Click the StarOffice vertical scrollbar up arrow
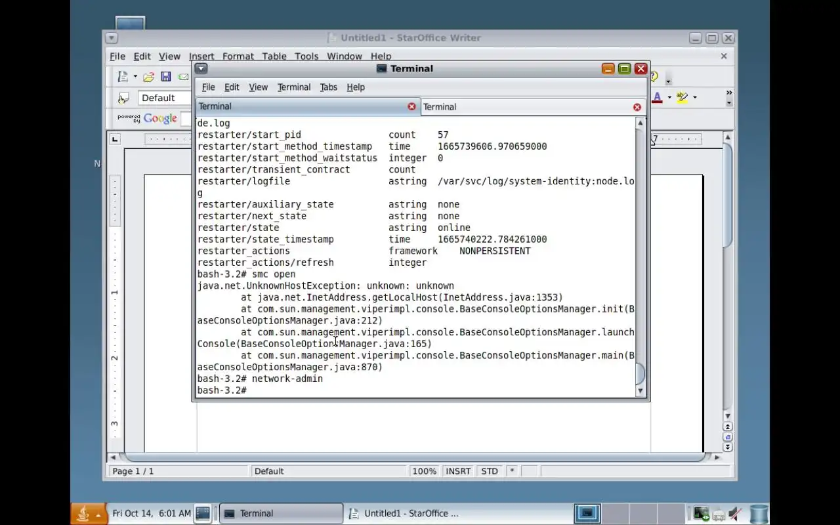This screenshot has width=840, height=525. click(727, 137)
